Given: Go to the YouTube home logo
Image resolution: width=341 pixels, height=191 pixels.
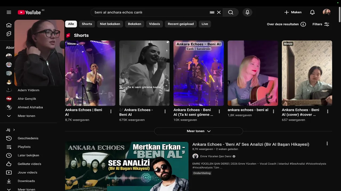Looking at the screenshot, I should click(29, 12).
